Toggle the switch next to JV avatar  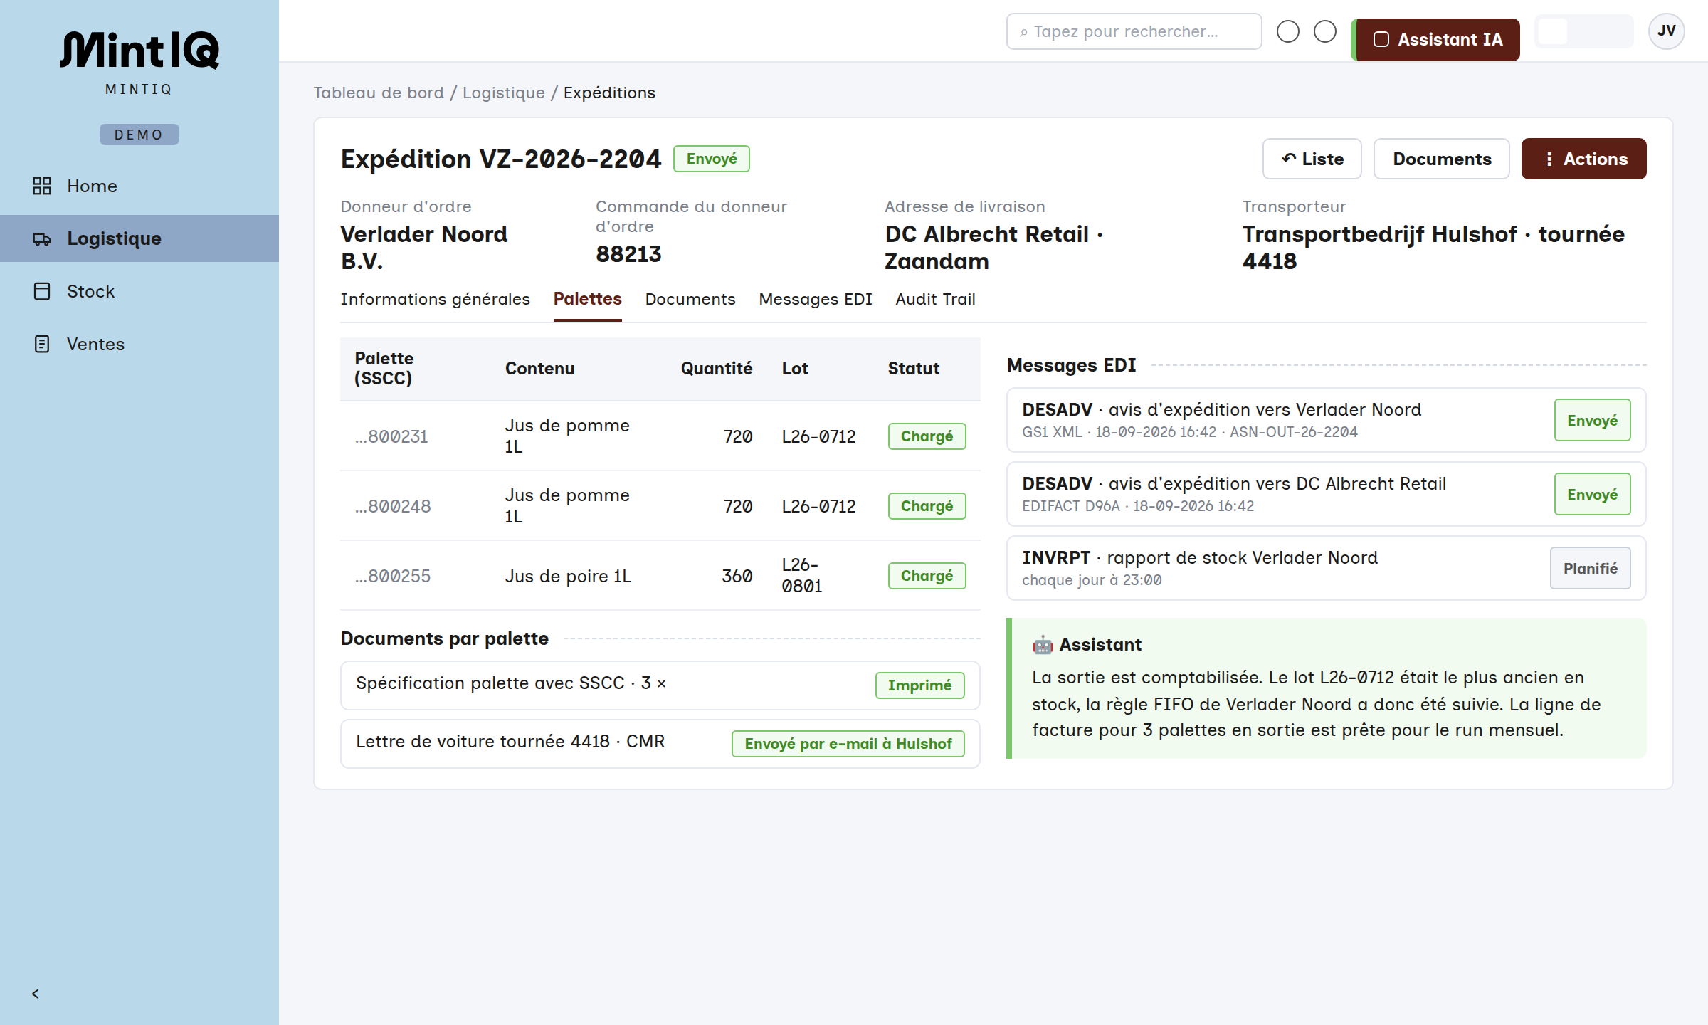(1583, 31)
